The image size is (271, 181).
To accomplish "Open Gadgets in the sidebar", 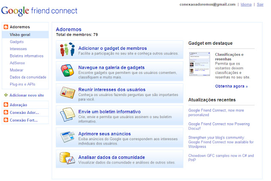I will tap(17, 42).
